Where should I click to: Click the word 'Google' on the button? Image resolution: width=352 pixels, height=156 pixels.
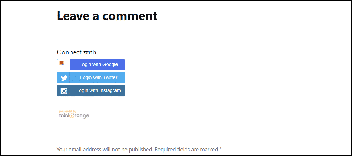coord(110,65)
